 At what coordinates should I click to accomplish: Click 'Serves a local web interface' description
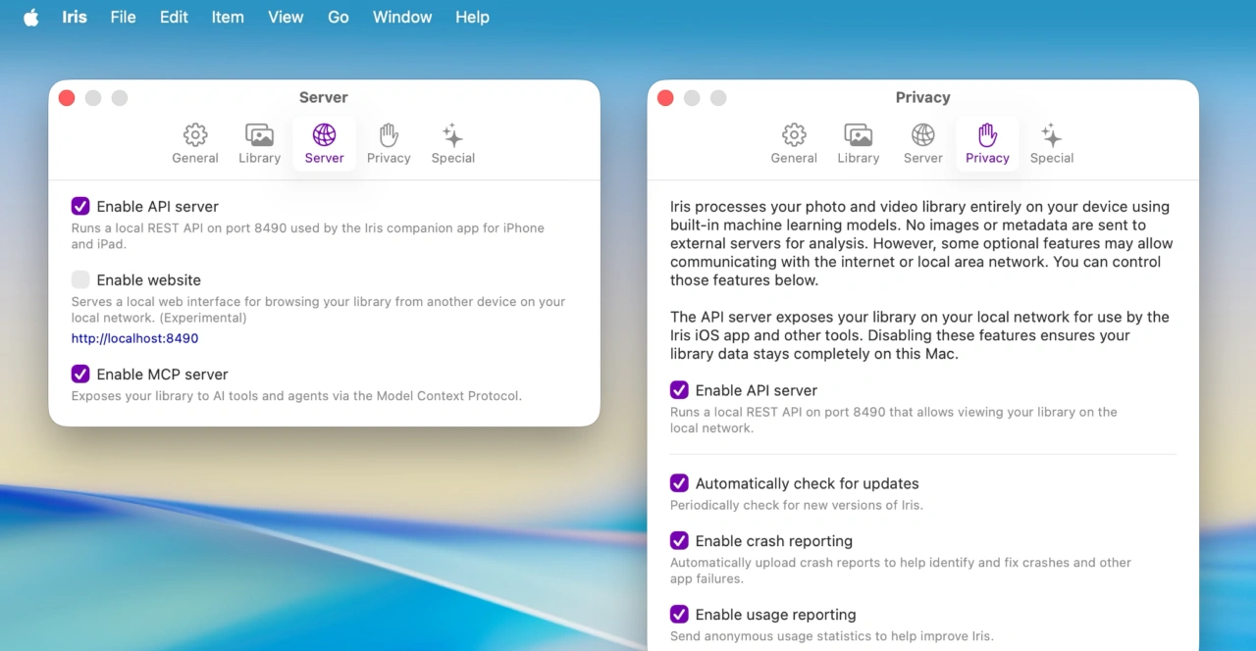[x=318, y=310]
